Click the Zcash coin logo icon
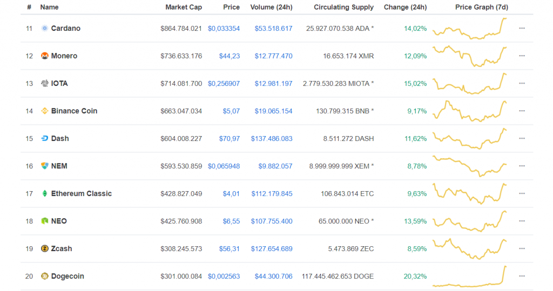The width and height of the screenshot is (553, 291). (44, 248)
